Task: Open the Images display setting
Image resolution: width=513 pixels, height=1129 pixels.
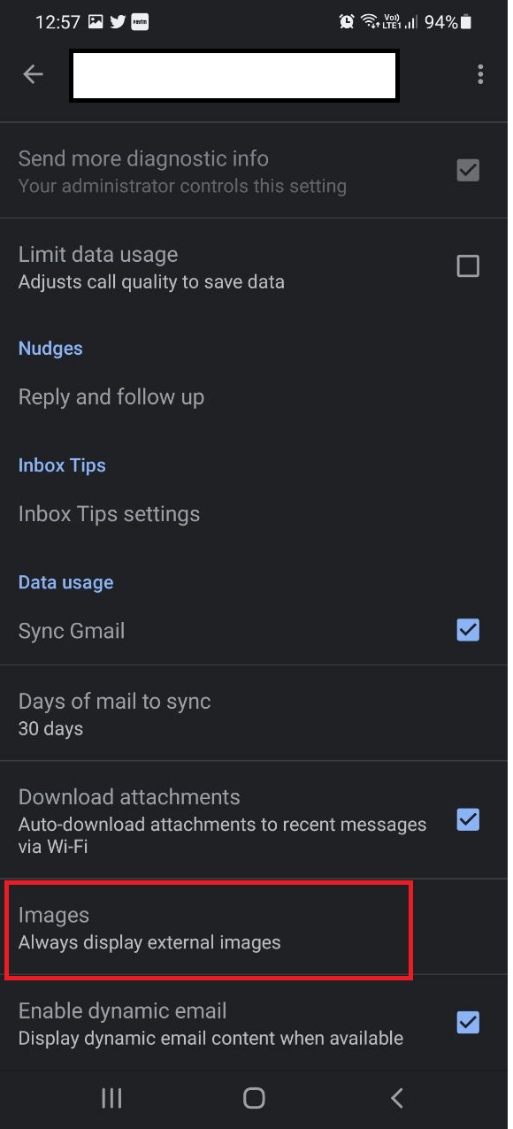Action: [209, 927]
